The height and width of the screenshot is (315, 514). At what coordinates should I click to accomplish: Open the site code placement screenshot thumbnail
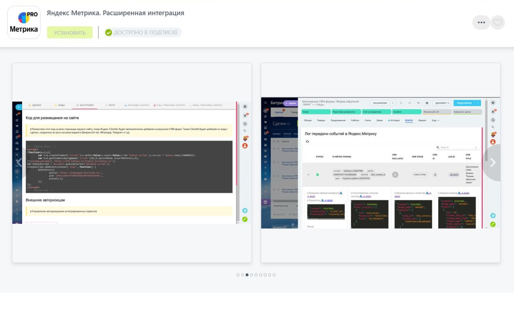(x=132, y=163)
